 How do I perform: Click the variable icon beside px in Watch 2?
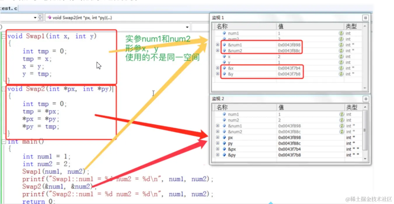tap(224, 137)
